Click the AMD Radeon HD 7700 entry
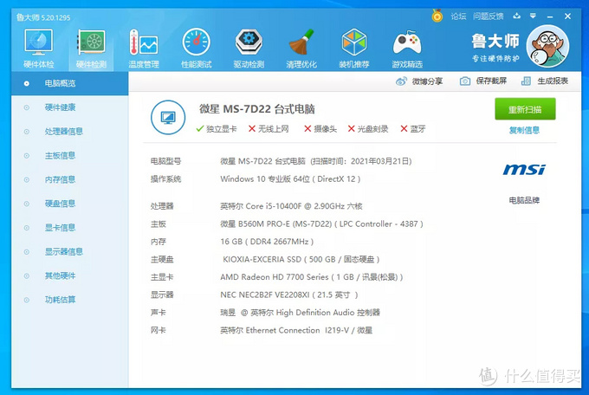 pyautogui.click(x=312, y=277)
